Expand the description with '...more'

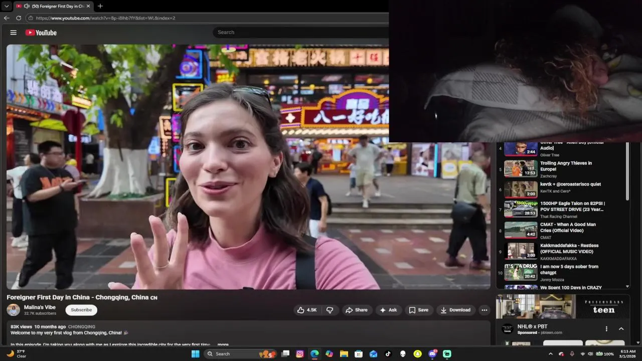click(x=223, y=344)
